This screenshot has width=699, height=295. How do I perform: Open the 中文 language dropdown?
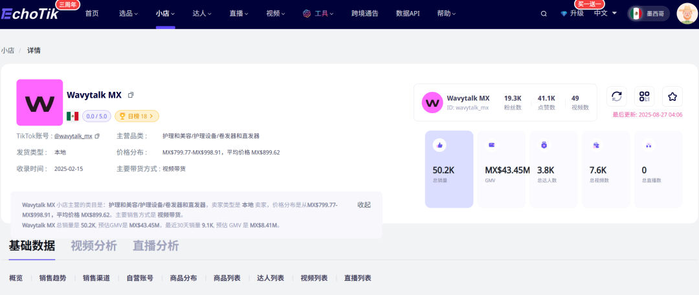[x=605, y=14]
